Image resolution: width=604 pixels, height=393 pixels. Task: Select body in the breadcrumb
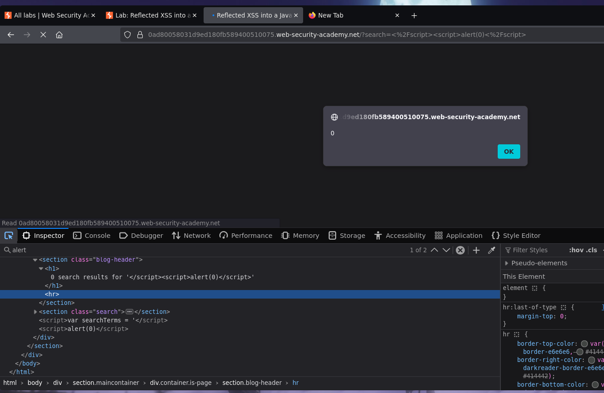35,383
